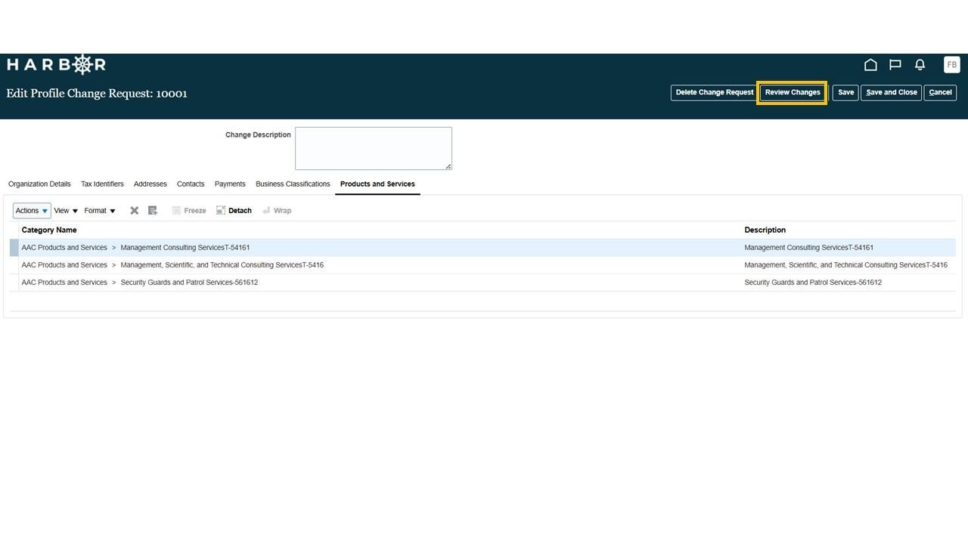This screenshot has height=544, width=968.
Task: Click the flag Watchlist icon
Action: pos(895,65)
